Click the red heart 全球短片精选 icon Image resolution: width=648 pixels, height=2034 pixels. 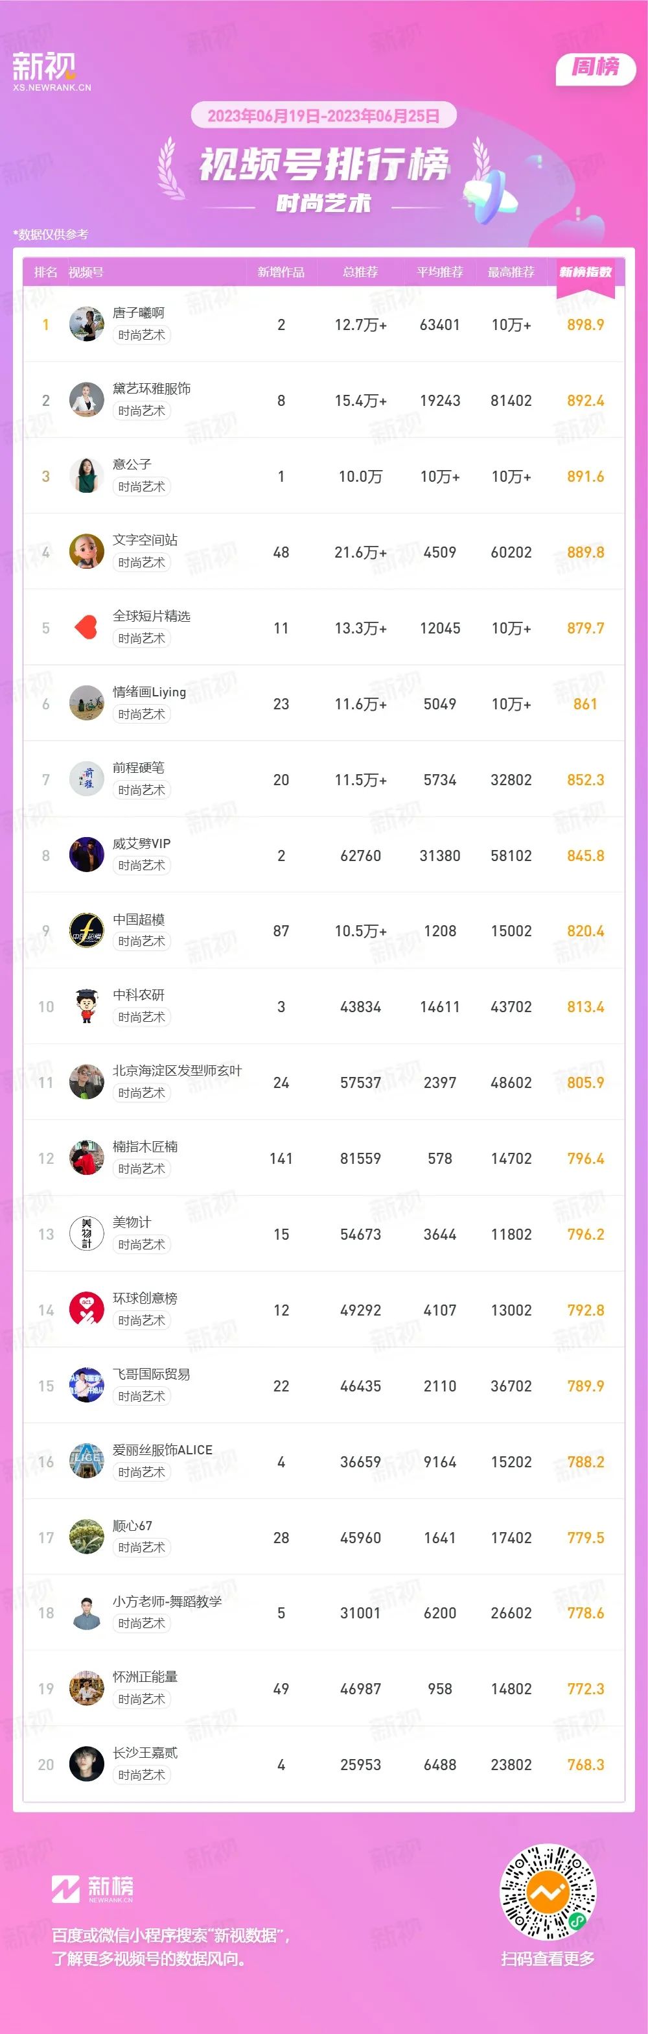pyautogui.click(x=87, y=628)
